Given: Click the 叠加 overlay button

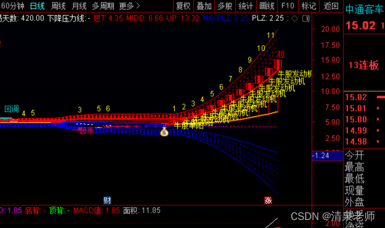Looking at the screenshot, I should (x=204, y=6).
